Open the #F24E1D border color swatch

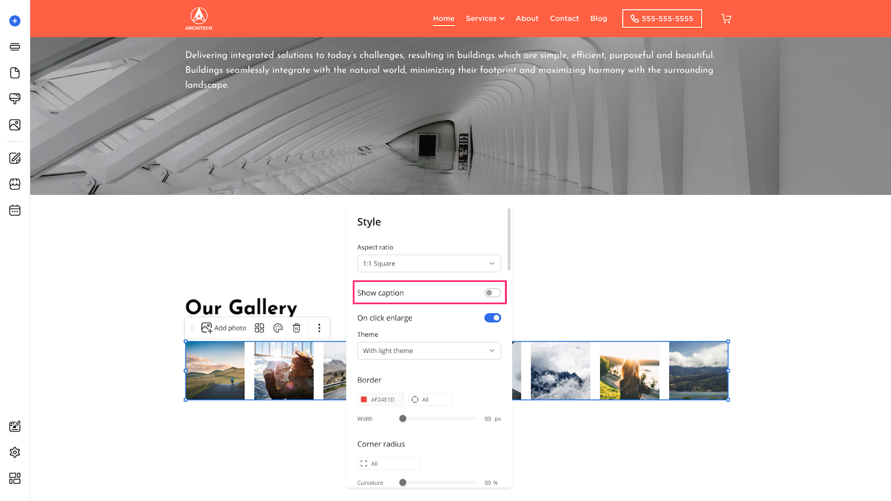[x=380, y=400]
